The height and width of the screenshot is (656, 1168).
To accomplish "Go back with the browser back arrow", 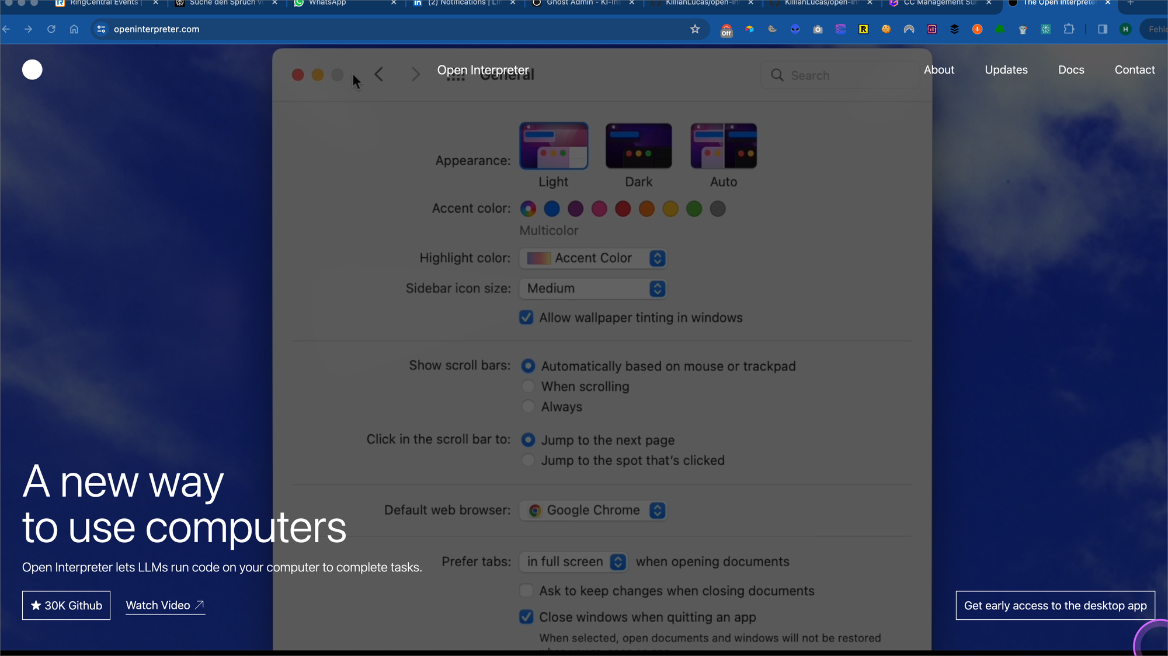I will point(6,29).
